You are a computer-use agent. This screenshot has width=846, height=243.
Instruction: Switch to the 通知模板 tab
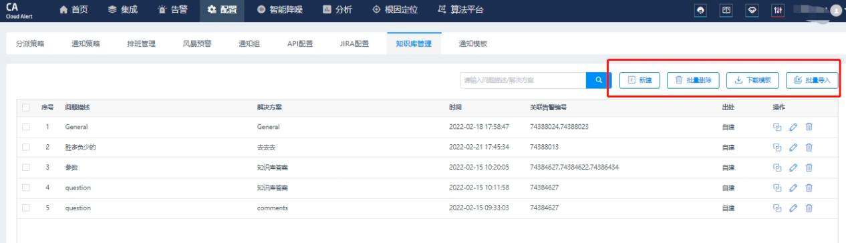point(472,44)
